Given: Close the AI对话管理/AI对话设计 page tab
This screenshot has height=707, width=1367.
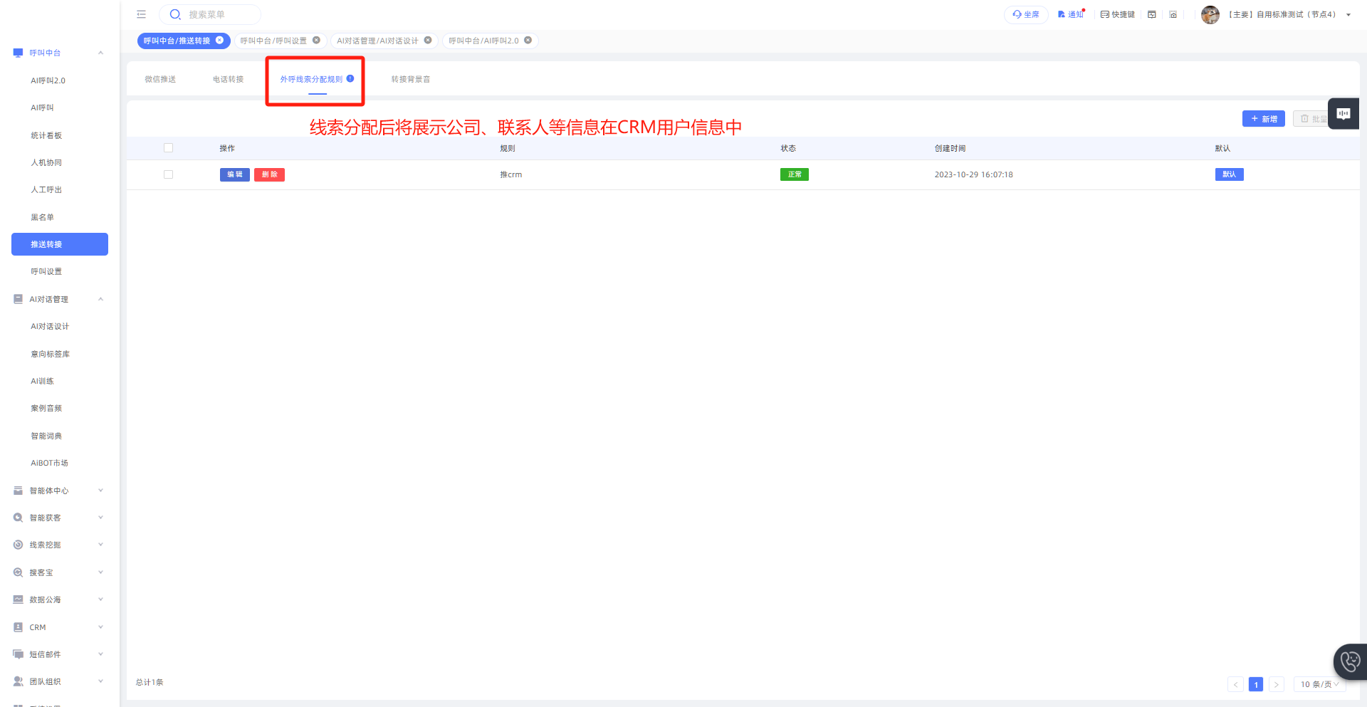Looking at the screenshot, I should 428,41.
